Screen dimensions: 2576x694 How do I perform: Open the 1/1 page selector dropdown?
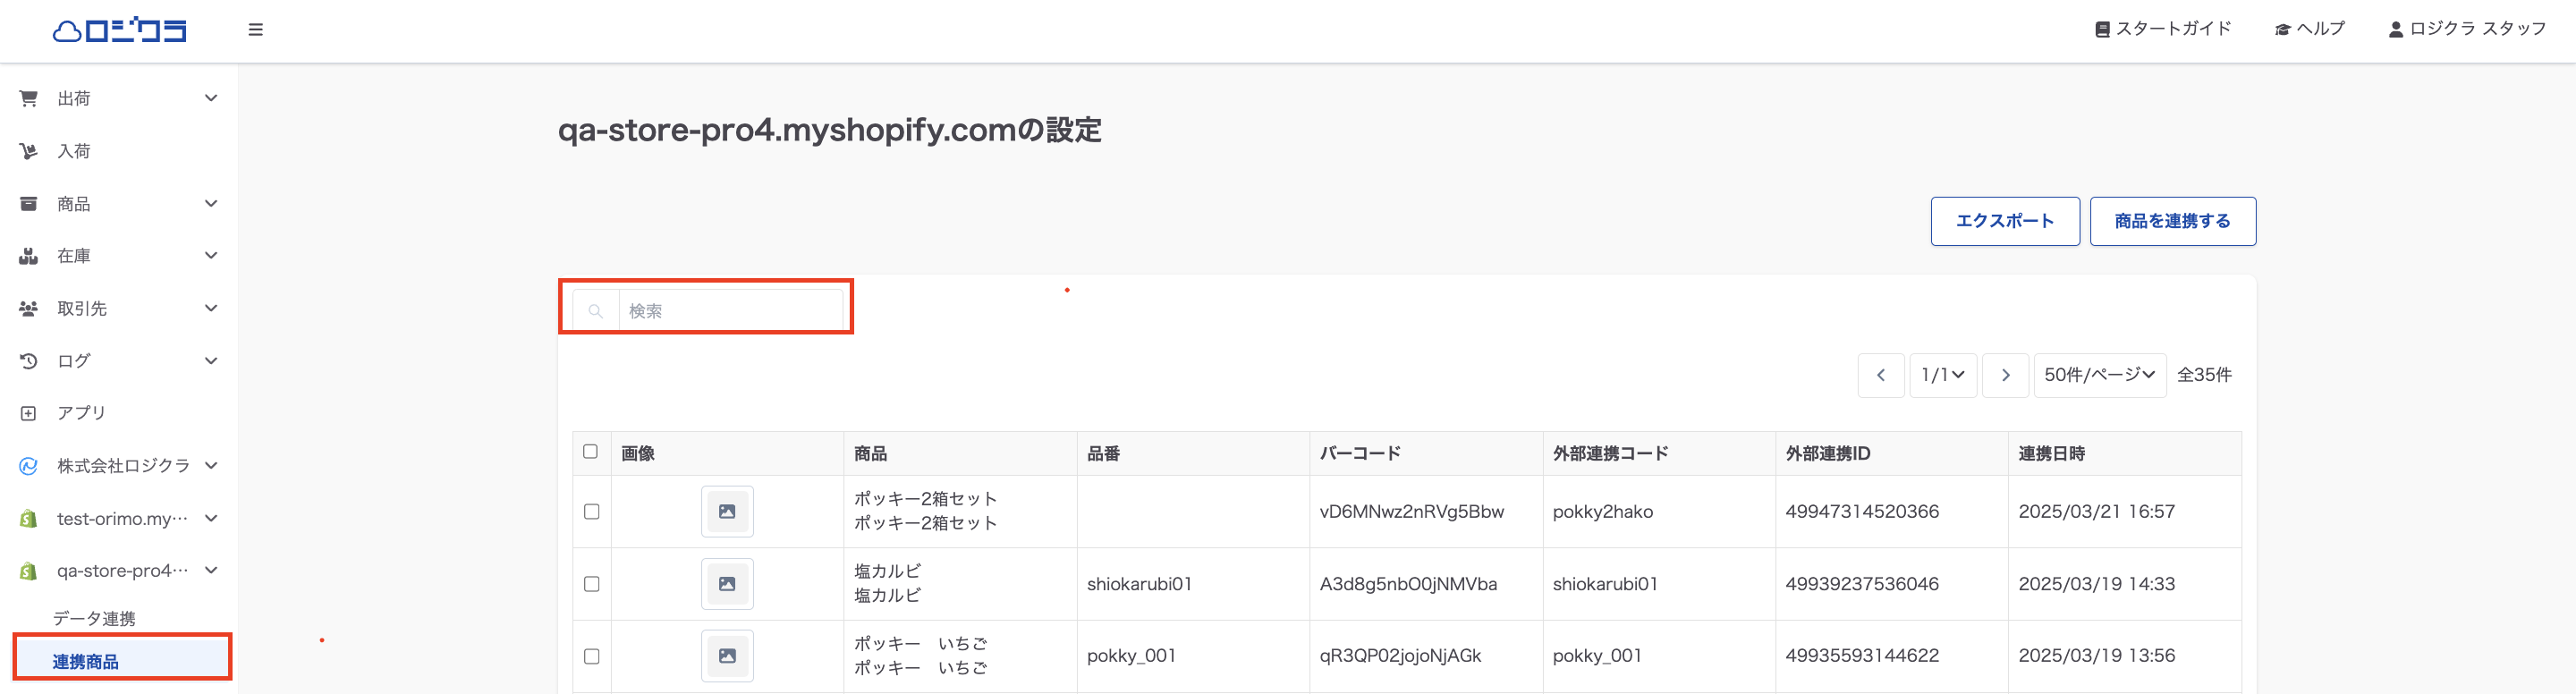click(x=1942, y=375)
